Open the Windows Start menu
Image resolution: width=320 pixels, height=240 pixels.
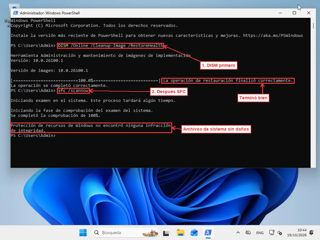(x=83, y=232)
